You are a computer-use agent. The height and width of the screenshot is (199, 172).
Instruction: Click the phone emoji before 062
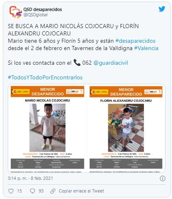[77, 63]
